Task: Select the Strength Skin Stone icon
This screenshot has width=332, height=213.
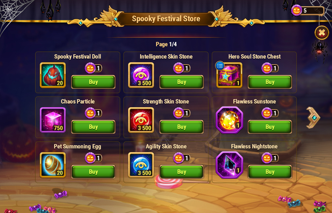Action: (x=141, y=120)
